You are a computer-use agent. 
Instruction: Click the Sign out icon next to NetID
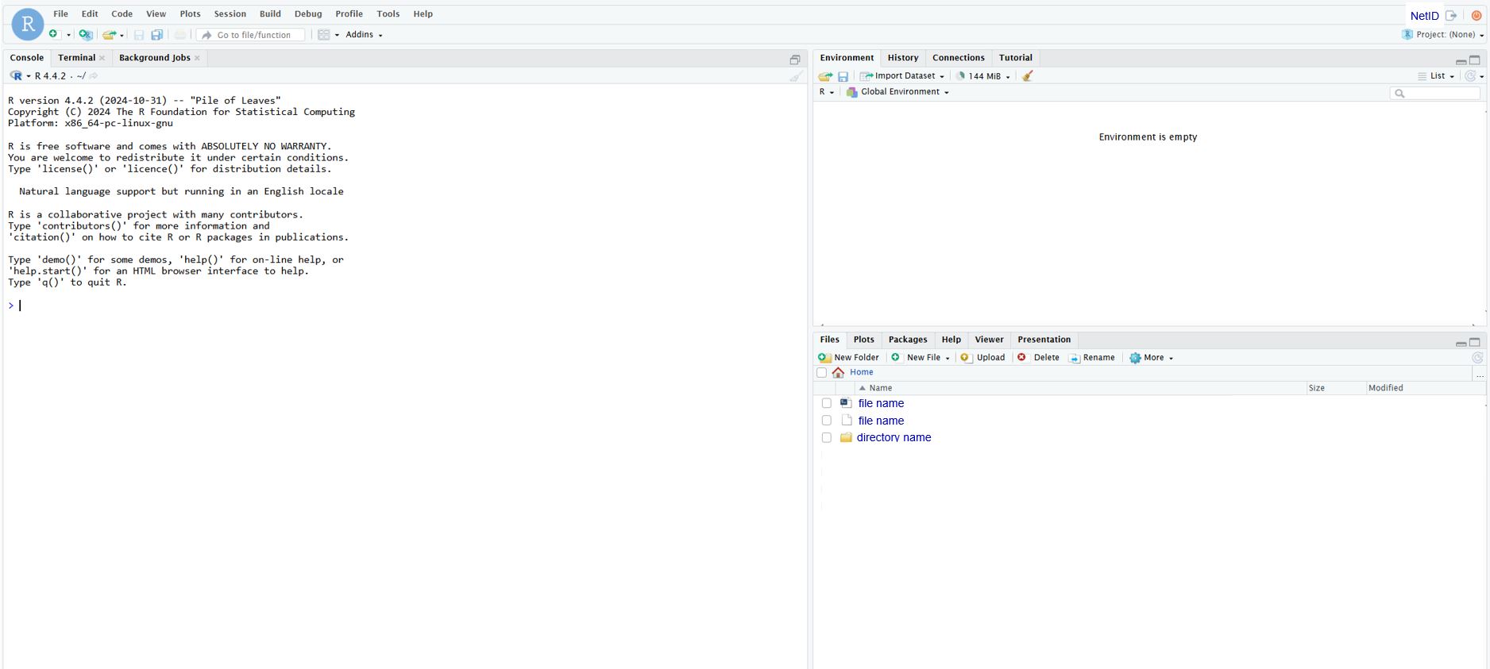point(1451,16)
